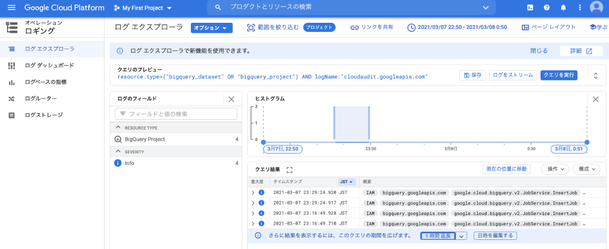
Task: Close the ログのフィールド panel
Action: tap(231, 99)
